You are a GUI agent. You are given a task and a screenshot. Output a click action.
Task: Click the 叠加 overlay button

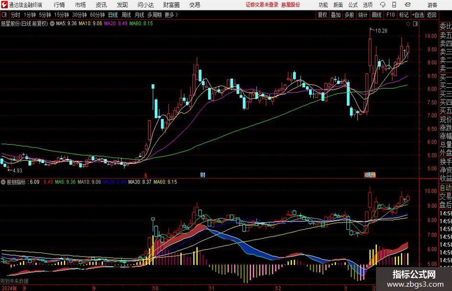tap(336, 15)
